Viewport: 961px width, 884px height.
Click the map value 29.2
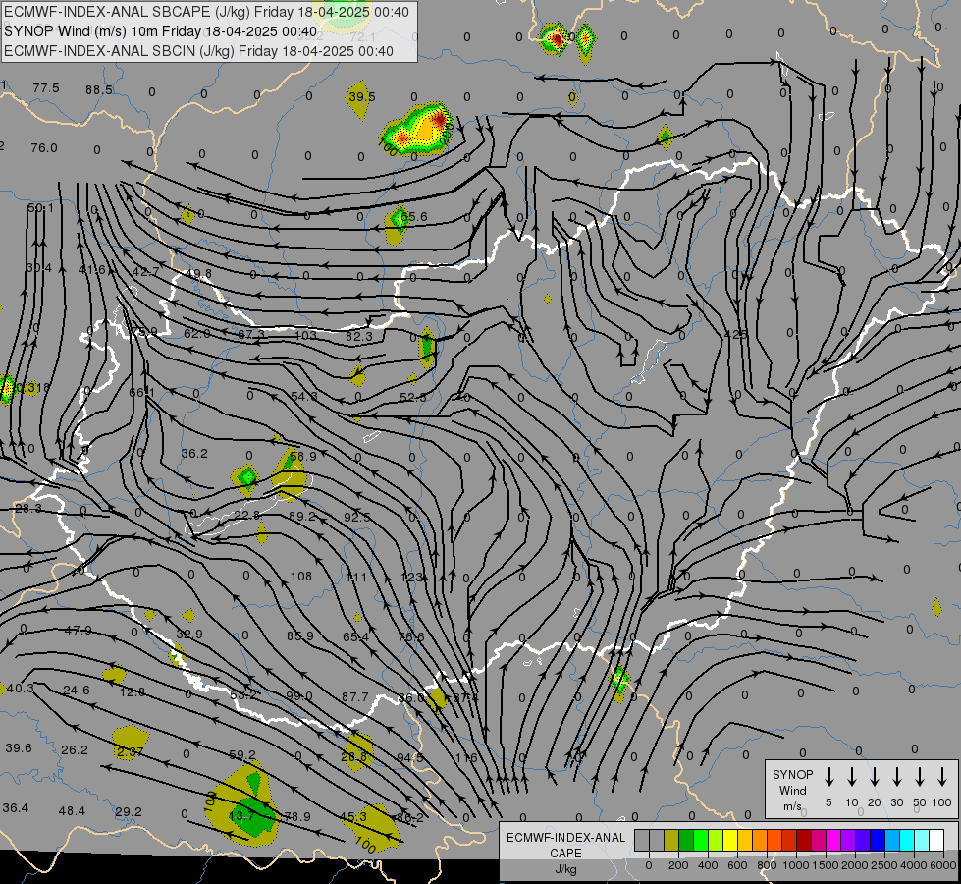click(128, 811)
